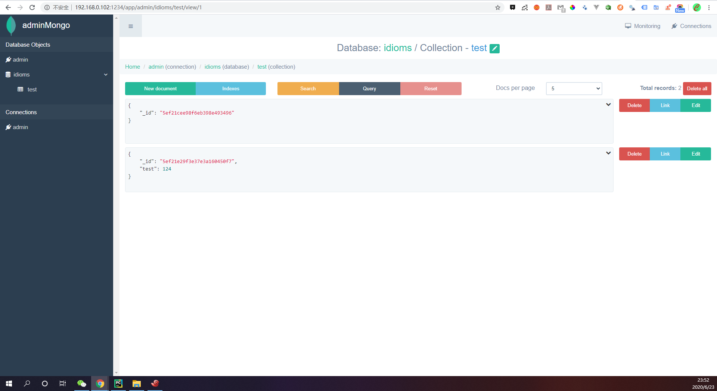Click the _id value 5ef21e29f3e37e3a160450f7

pyautogui.click(x=197, y=162)
